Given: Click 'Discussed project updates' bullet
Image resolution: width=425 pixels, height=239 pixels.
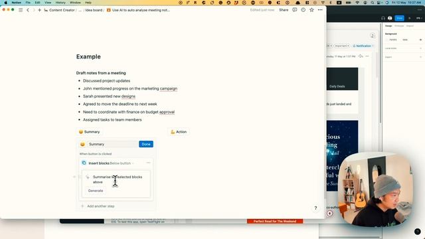Looking at the screenshot, I should (x=106, y=81).
